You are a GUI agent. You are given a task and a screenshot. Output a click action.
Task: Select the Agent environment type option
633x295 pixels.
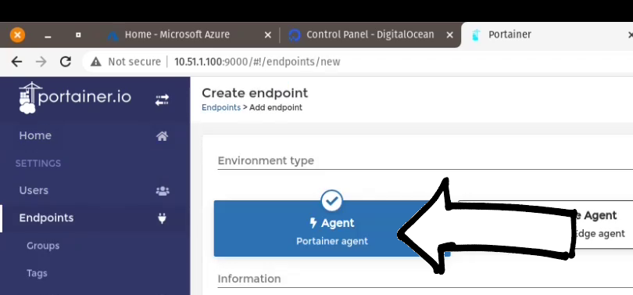(332, 228)
